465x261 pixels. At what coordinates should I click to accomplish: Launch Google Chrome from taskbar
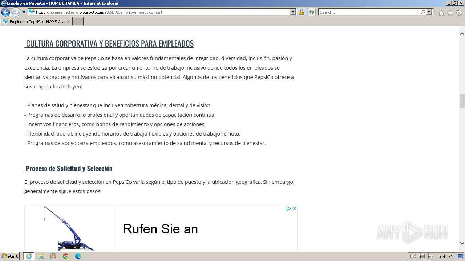[66, 256]
